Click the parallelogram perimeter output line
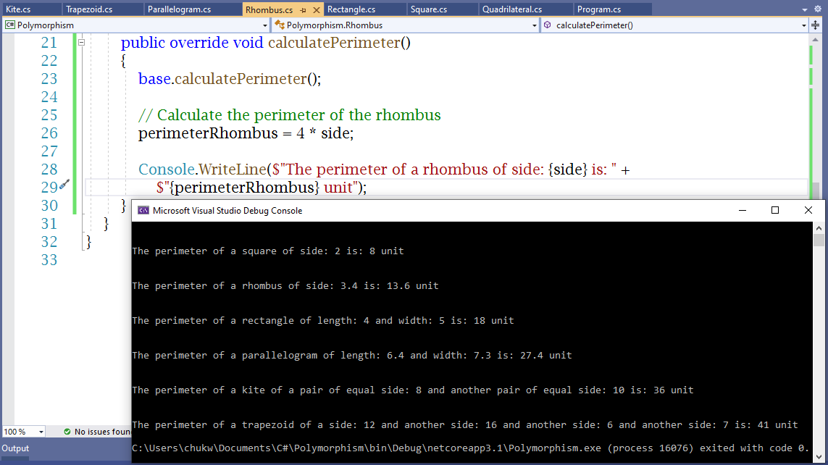 [x=351, y=356]
